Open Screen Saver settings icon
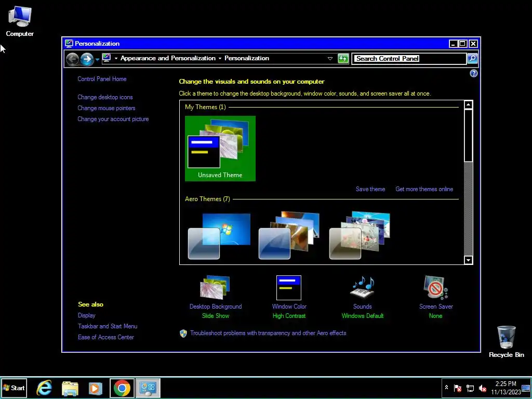The image size is (532, 399). (436, 287)
